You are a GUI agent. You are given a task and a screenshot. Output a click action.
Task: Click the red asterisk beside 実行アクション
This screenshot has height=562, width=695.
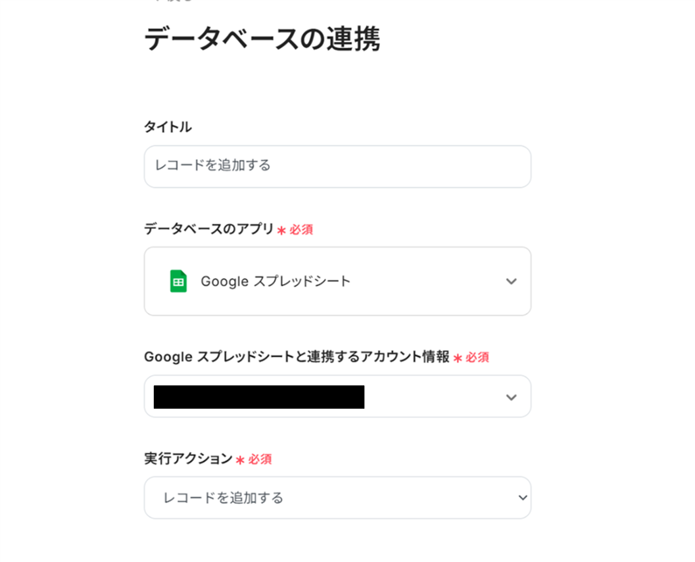[x=240, y=460]
